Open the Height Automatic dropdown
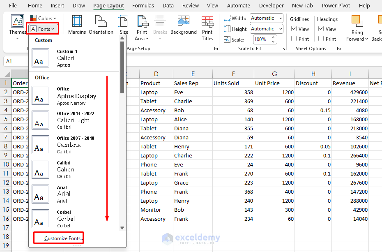Viewport: 382px width, 252px height. pyautogui.click(x=281, y=29)
